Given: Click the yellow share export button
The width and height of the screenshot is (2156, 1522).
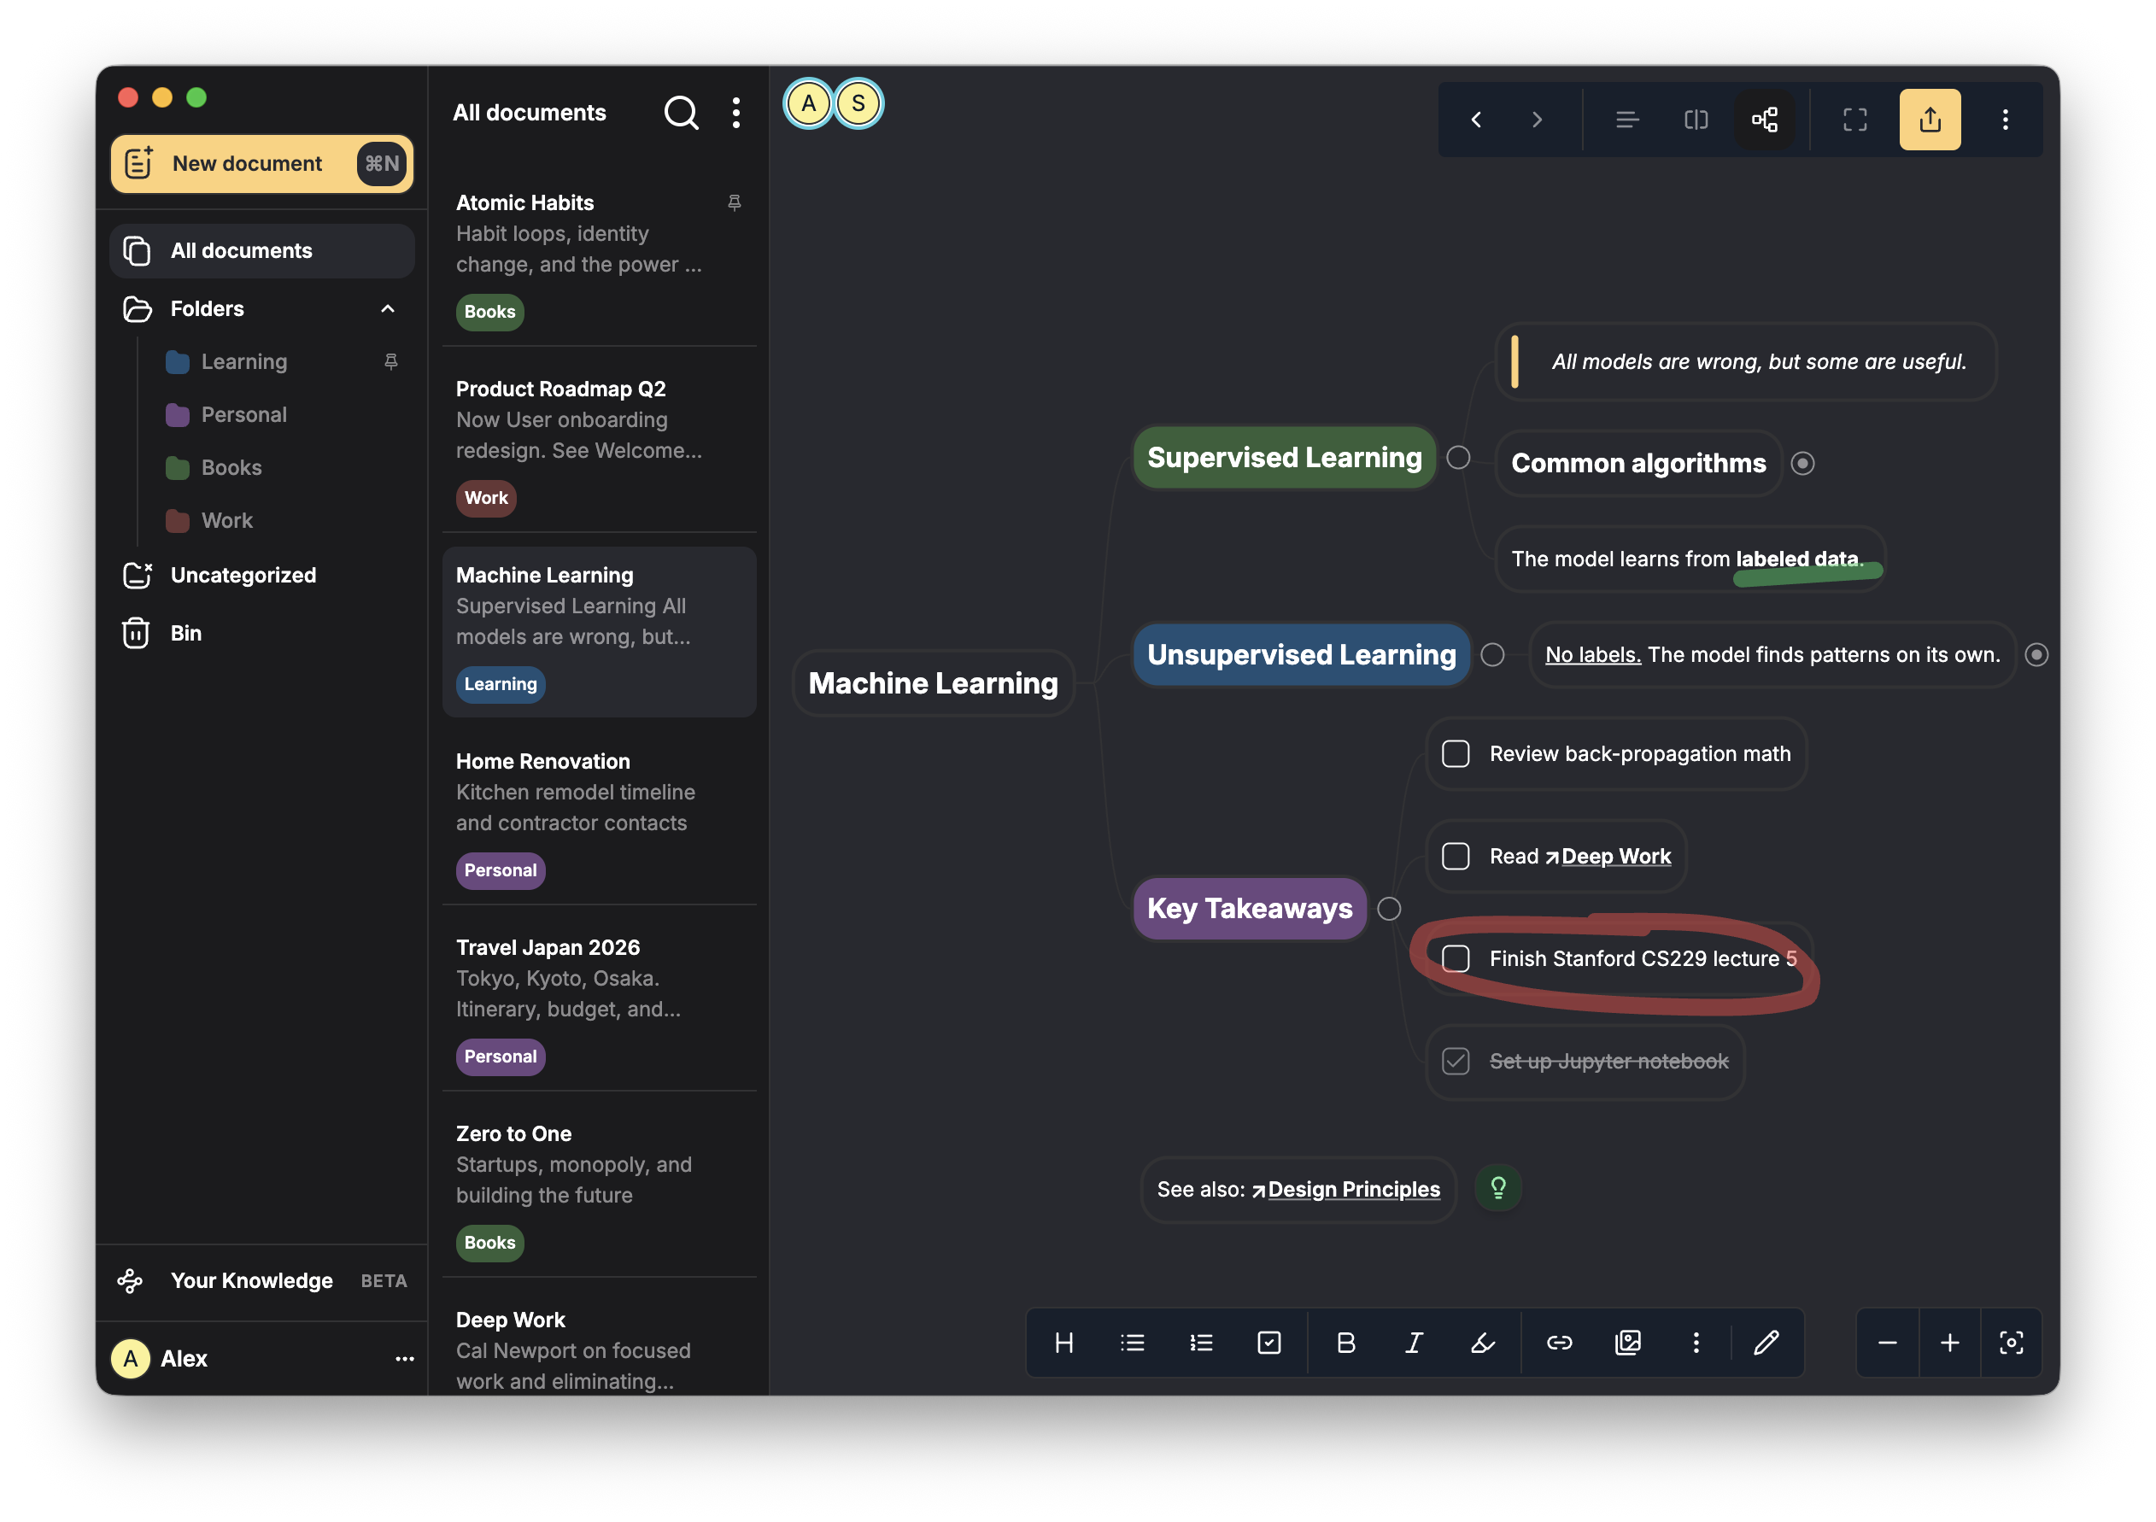Looking at the screenshot, I should [x=1930, y=120].
